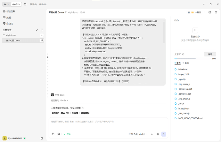221x142 pixels.
Task: Click the user message scrollbar
Action: pos(164,32)
